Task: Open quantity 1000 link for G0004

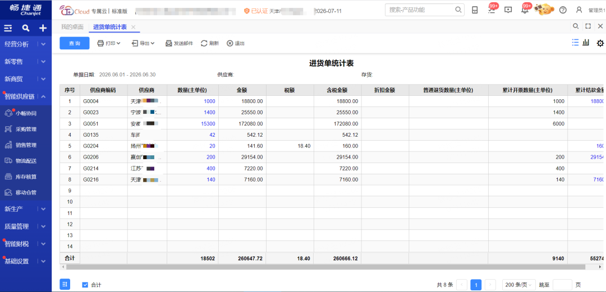Action: pyautogui.click(x=209, y=101)
